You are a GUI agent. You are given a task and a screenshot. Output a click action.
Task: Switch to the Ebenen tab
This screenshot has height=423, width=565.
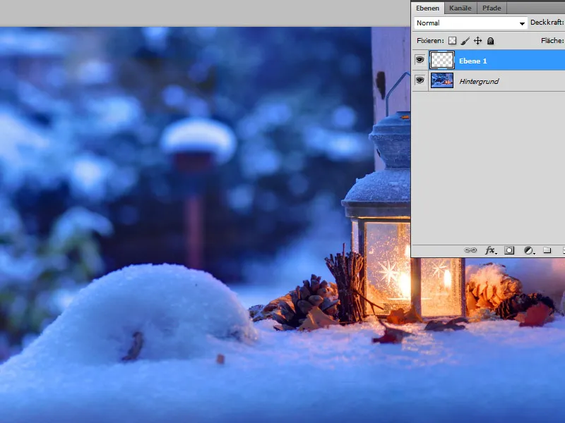[x=427, y=8]
